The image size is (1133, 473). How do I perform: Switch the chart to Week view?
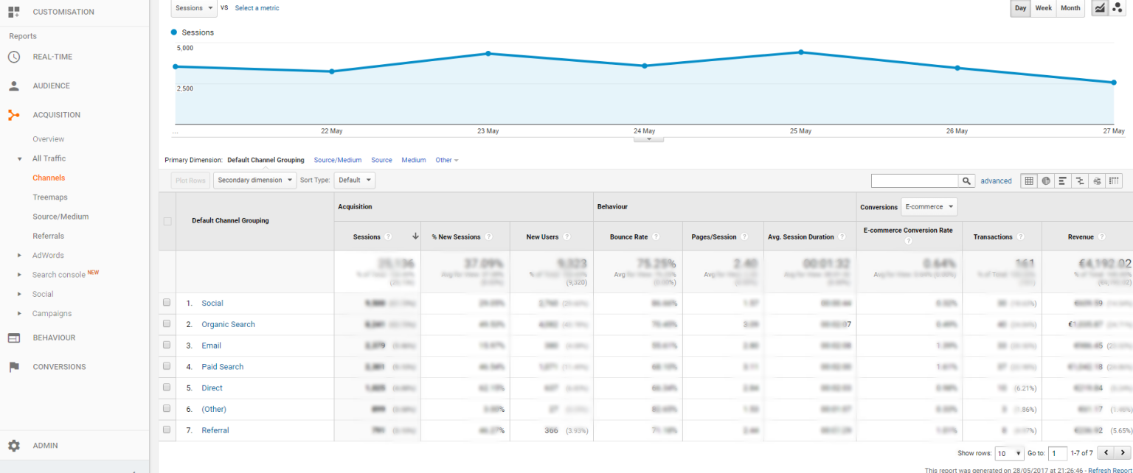pos(1043,8)
